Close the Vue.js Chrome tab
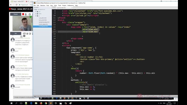 pos(28,1)
